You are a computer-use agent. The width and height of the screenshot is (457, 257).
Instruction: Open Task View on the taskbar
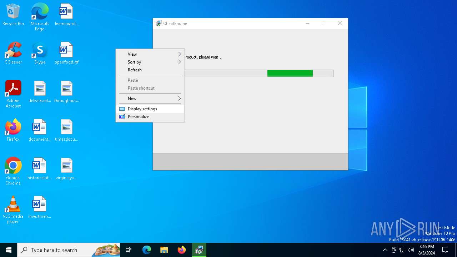[x=129, y=250]
